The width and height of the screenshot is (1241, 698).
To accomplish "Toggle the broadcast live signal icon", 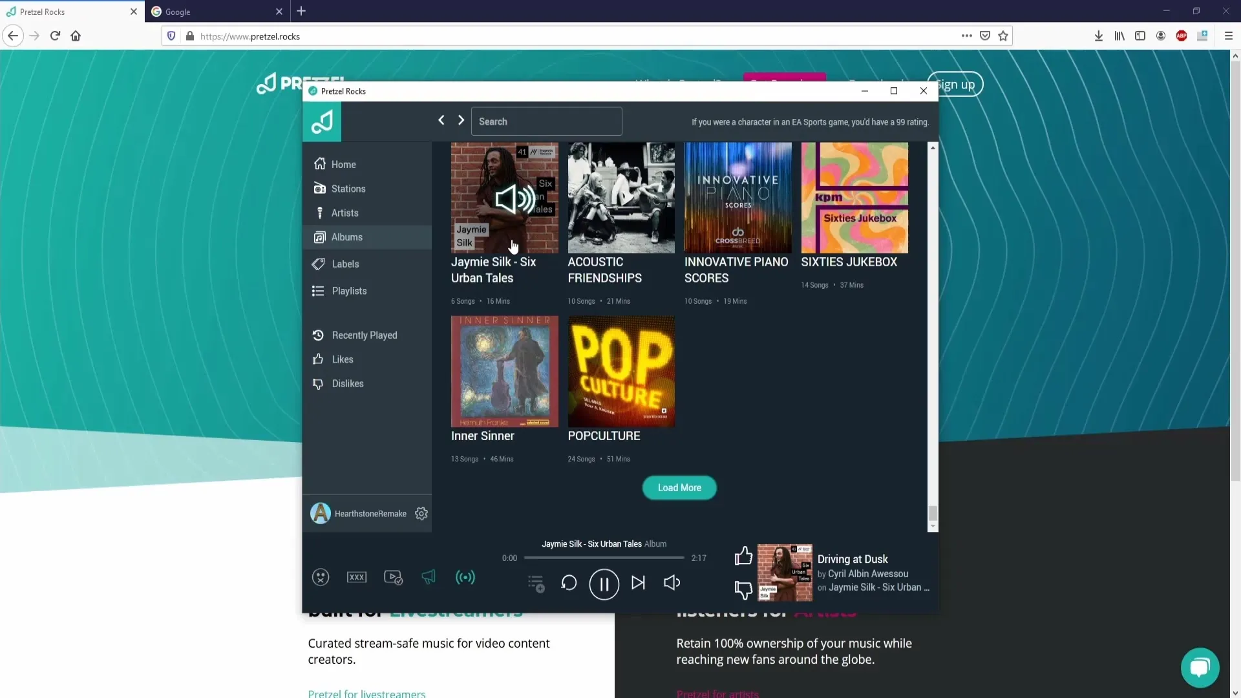I will click(465, 577).
